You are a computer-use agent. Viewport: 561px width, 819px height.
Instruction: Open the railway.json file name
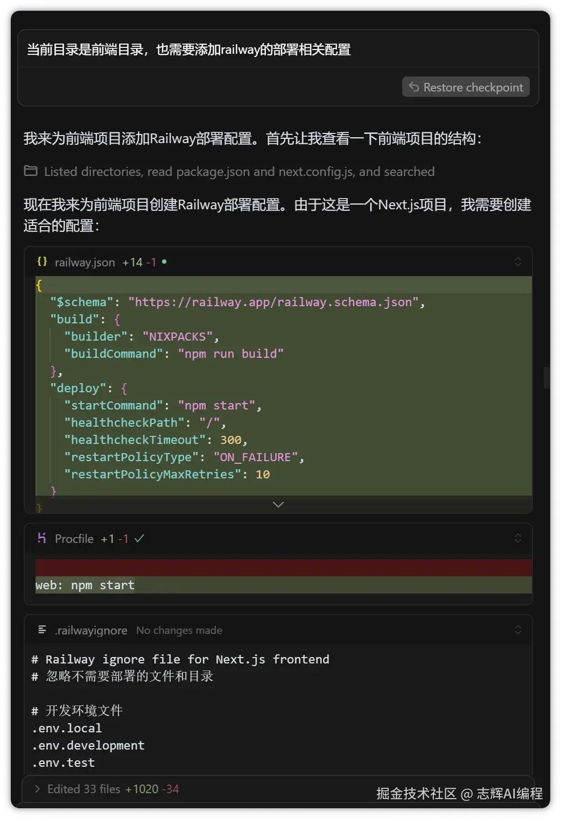[x=85, y=262]
